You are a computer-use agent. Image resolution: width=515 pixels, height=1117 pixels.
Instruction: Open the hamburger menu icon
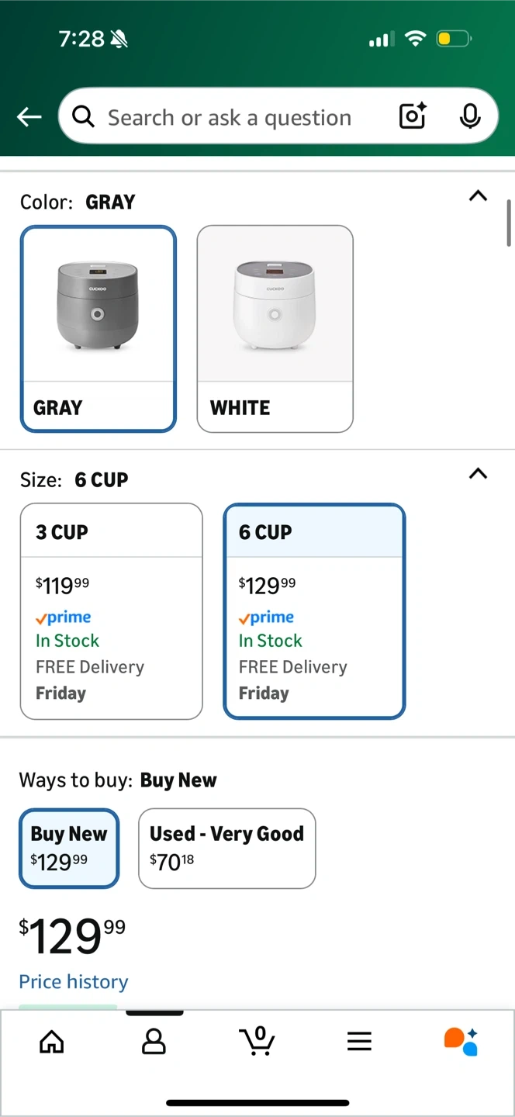359,1042
